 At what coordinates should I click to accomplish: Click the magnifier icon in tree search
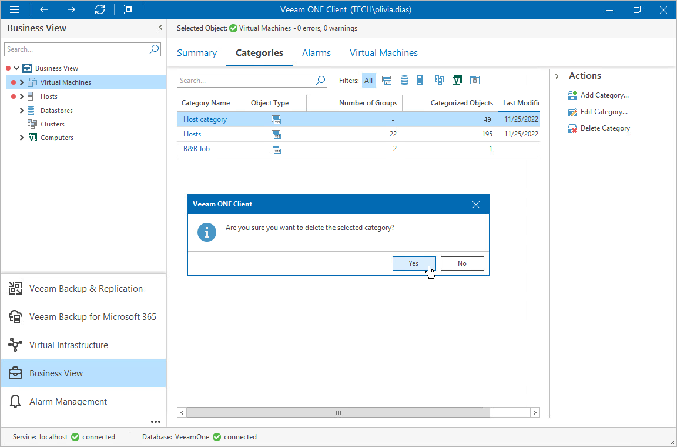pyautogui.click(x=154, y=49)
